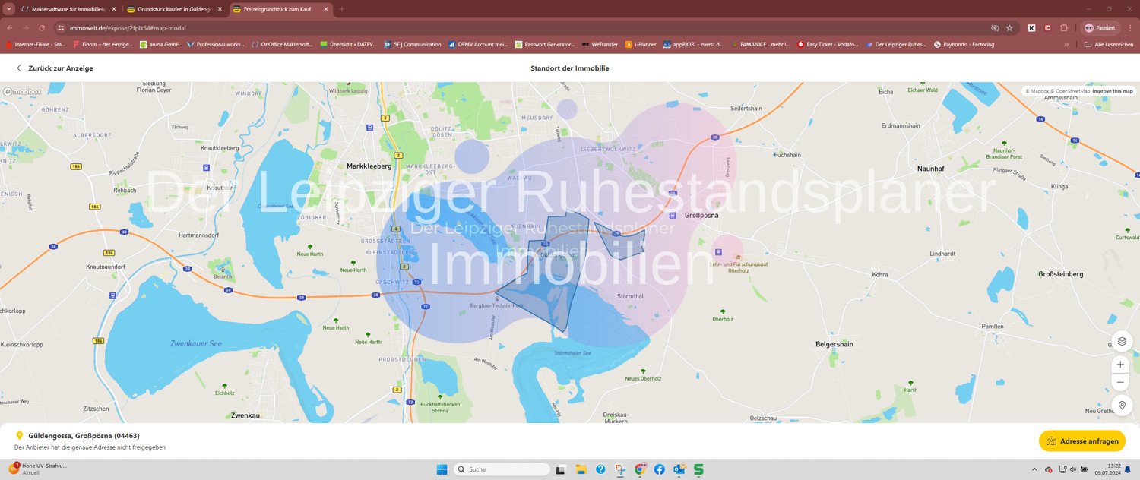This screenshot has width=1140, height=480.
Task: Click the location pin control below zoom buttons
Action: pyautogui.click(x=1122, y=405)
